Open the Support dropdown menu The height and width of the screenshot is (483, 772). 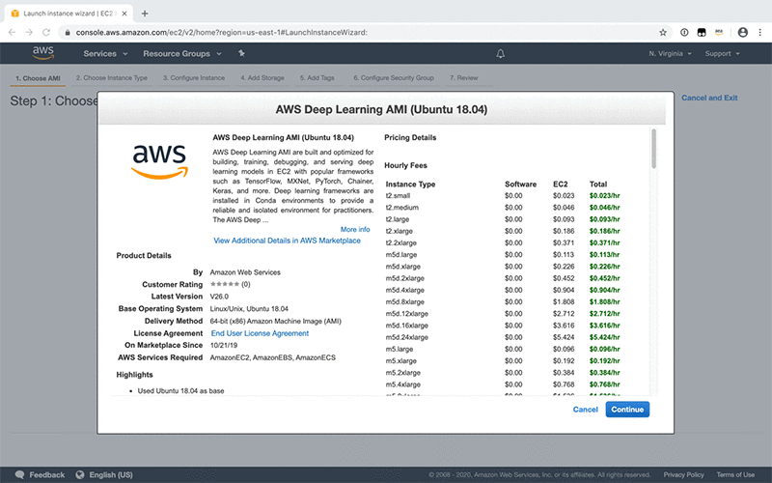coord(722,54)
